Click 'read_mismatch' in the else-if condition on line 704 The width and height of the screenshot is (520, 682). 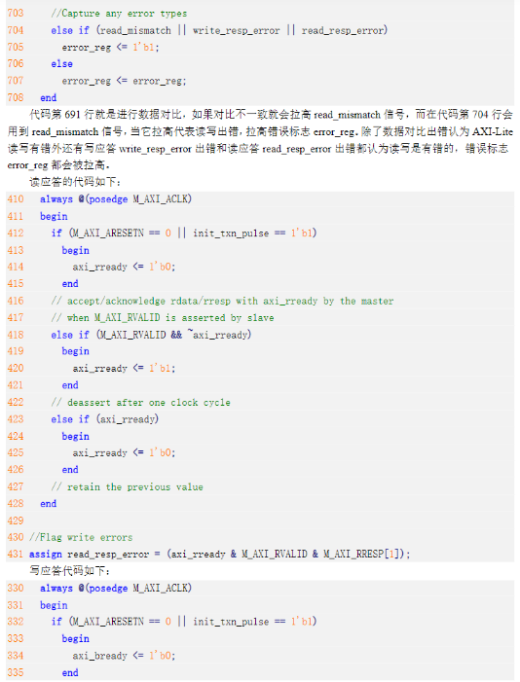click(135, 30)
